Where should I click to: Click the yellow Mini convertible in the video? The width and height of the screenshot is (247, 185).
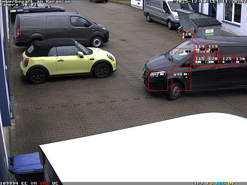[x=68, y=61]
